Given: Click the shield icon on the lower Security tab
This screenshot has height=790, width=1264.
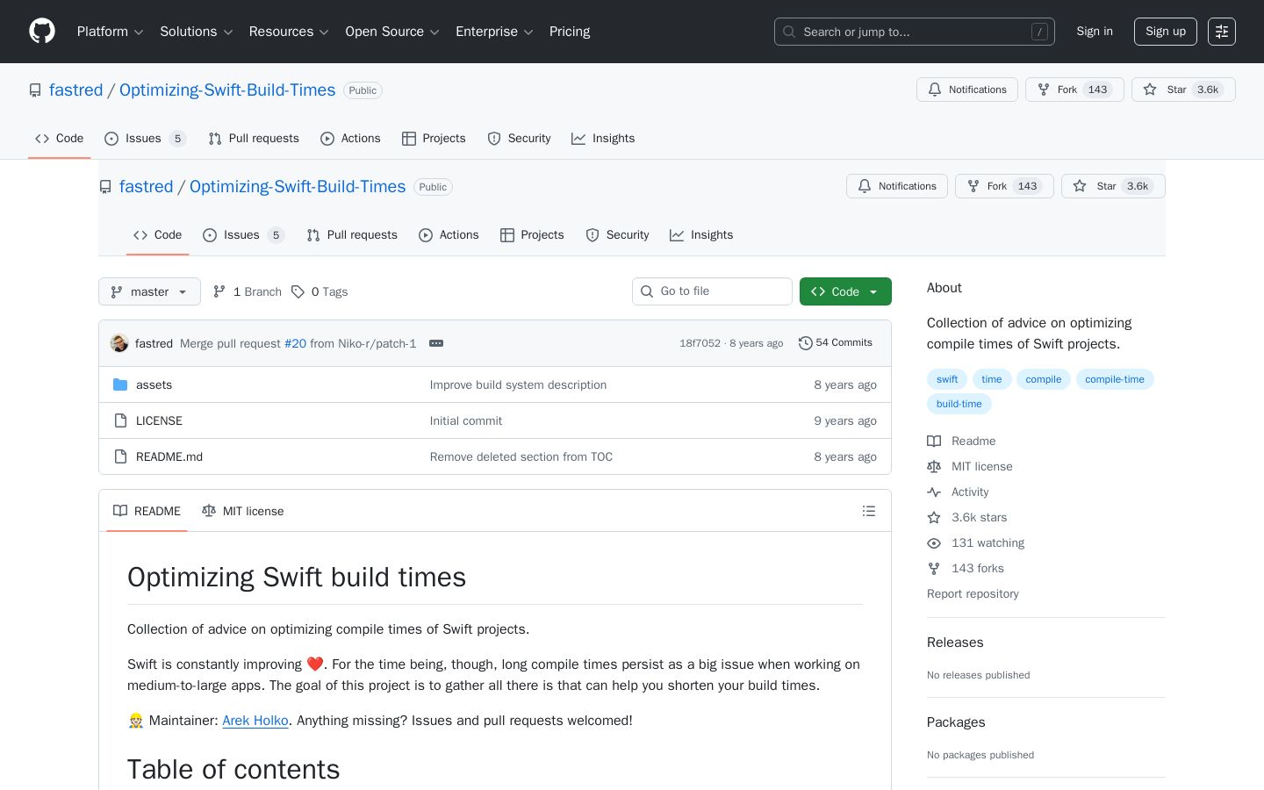Looking at the screenshot, I should (x=592, y=235).
